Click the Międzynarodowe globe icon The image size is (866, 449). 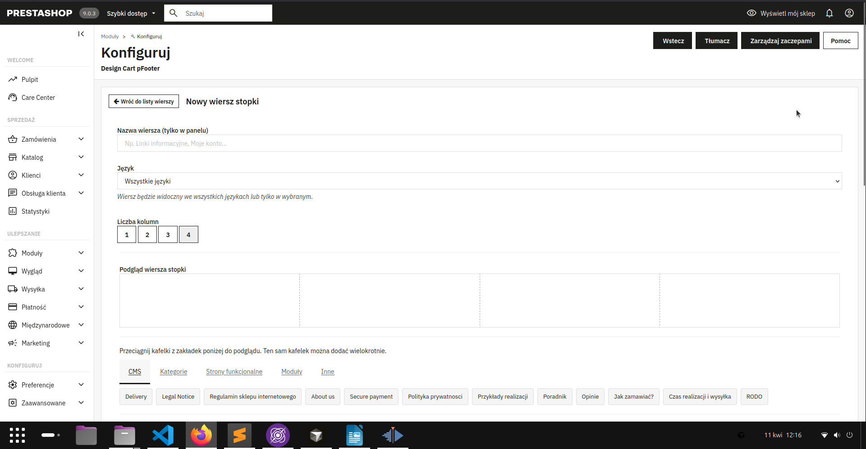[x=13, y=325]
